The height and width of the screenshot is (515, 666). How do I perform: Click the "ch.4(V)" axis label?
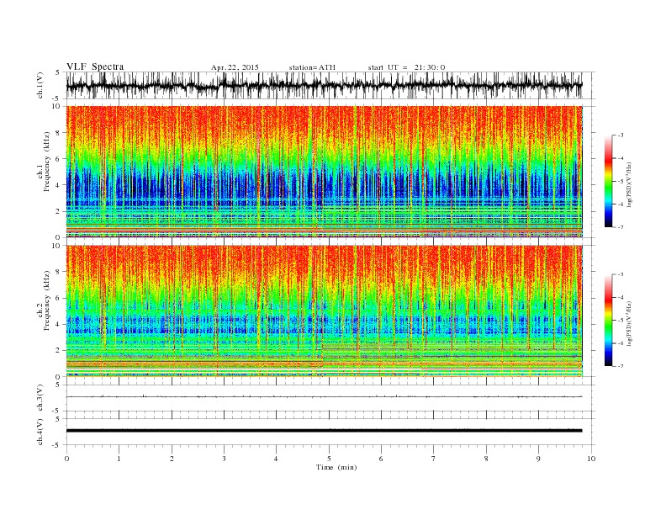(40, 432)
